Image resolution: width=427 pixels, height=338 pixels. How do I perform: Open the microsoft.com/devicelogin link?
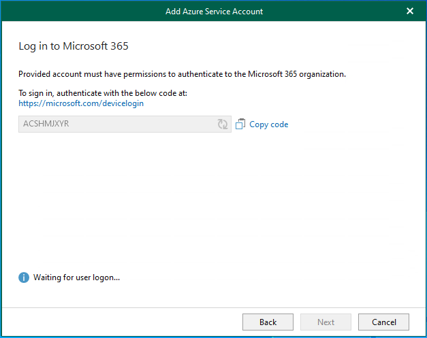click(81, 103)
